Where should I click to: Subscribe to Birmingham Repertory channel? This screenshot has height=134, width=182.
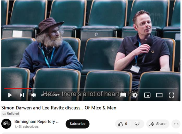(x=77, y=124)
